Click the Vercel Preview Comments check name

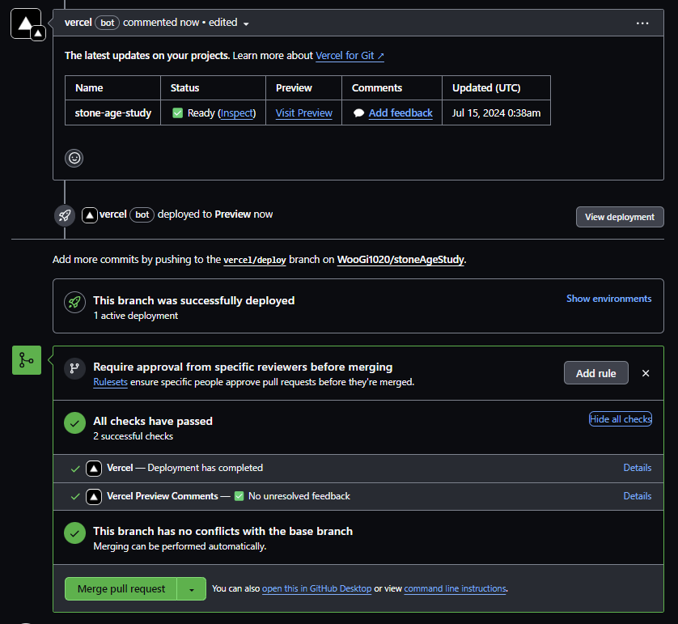(162, 496)
